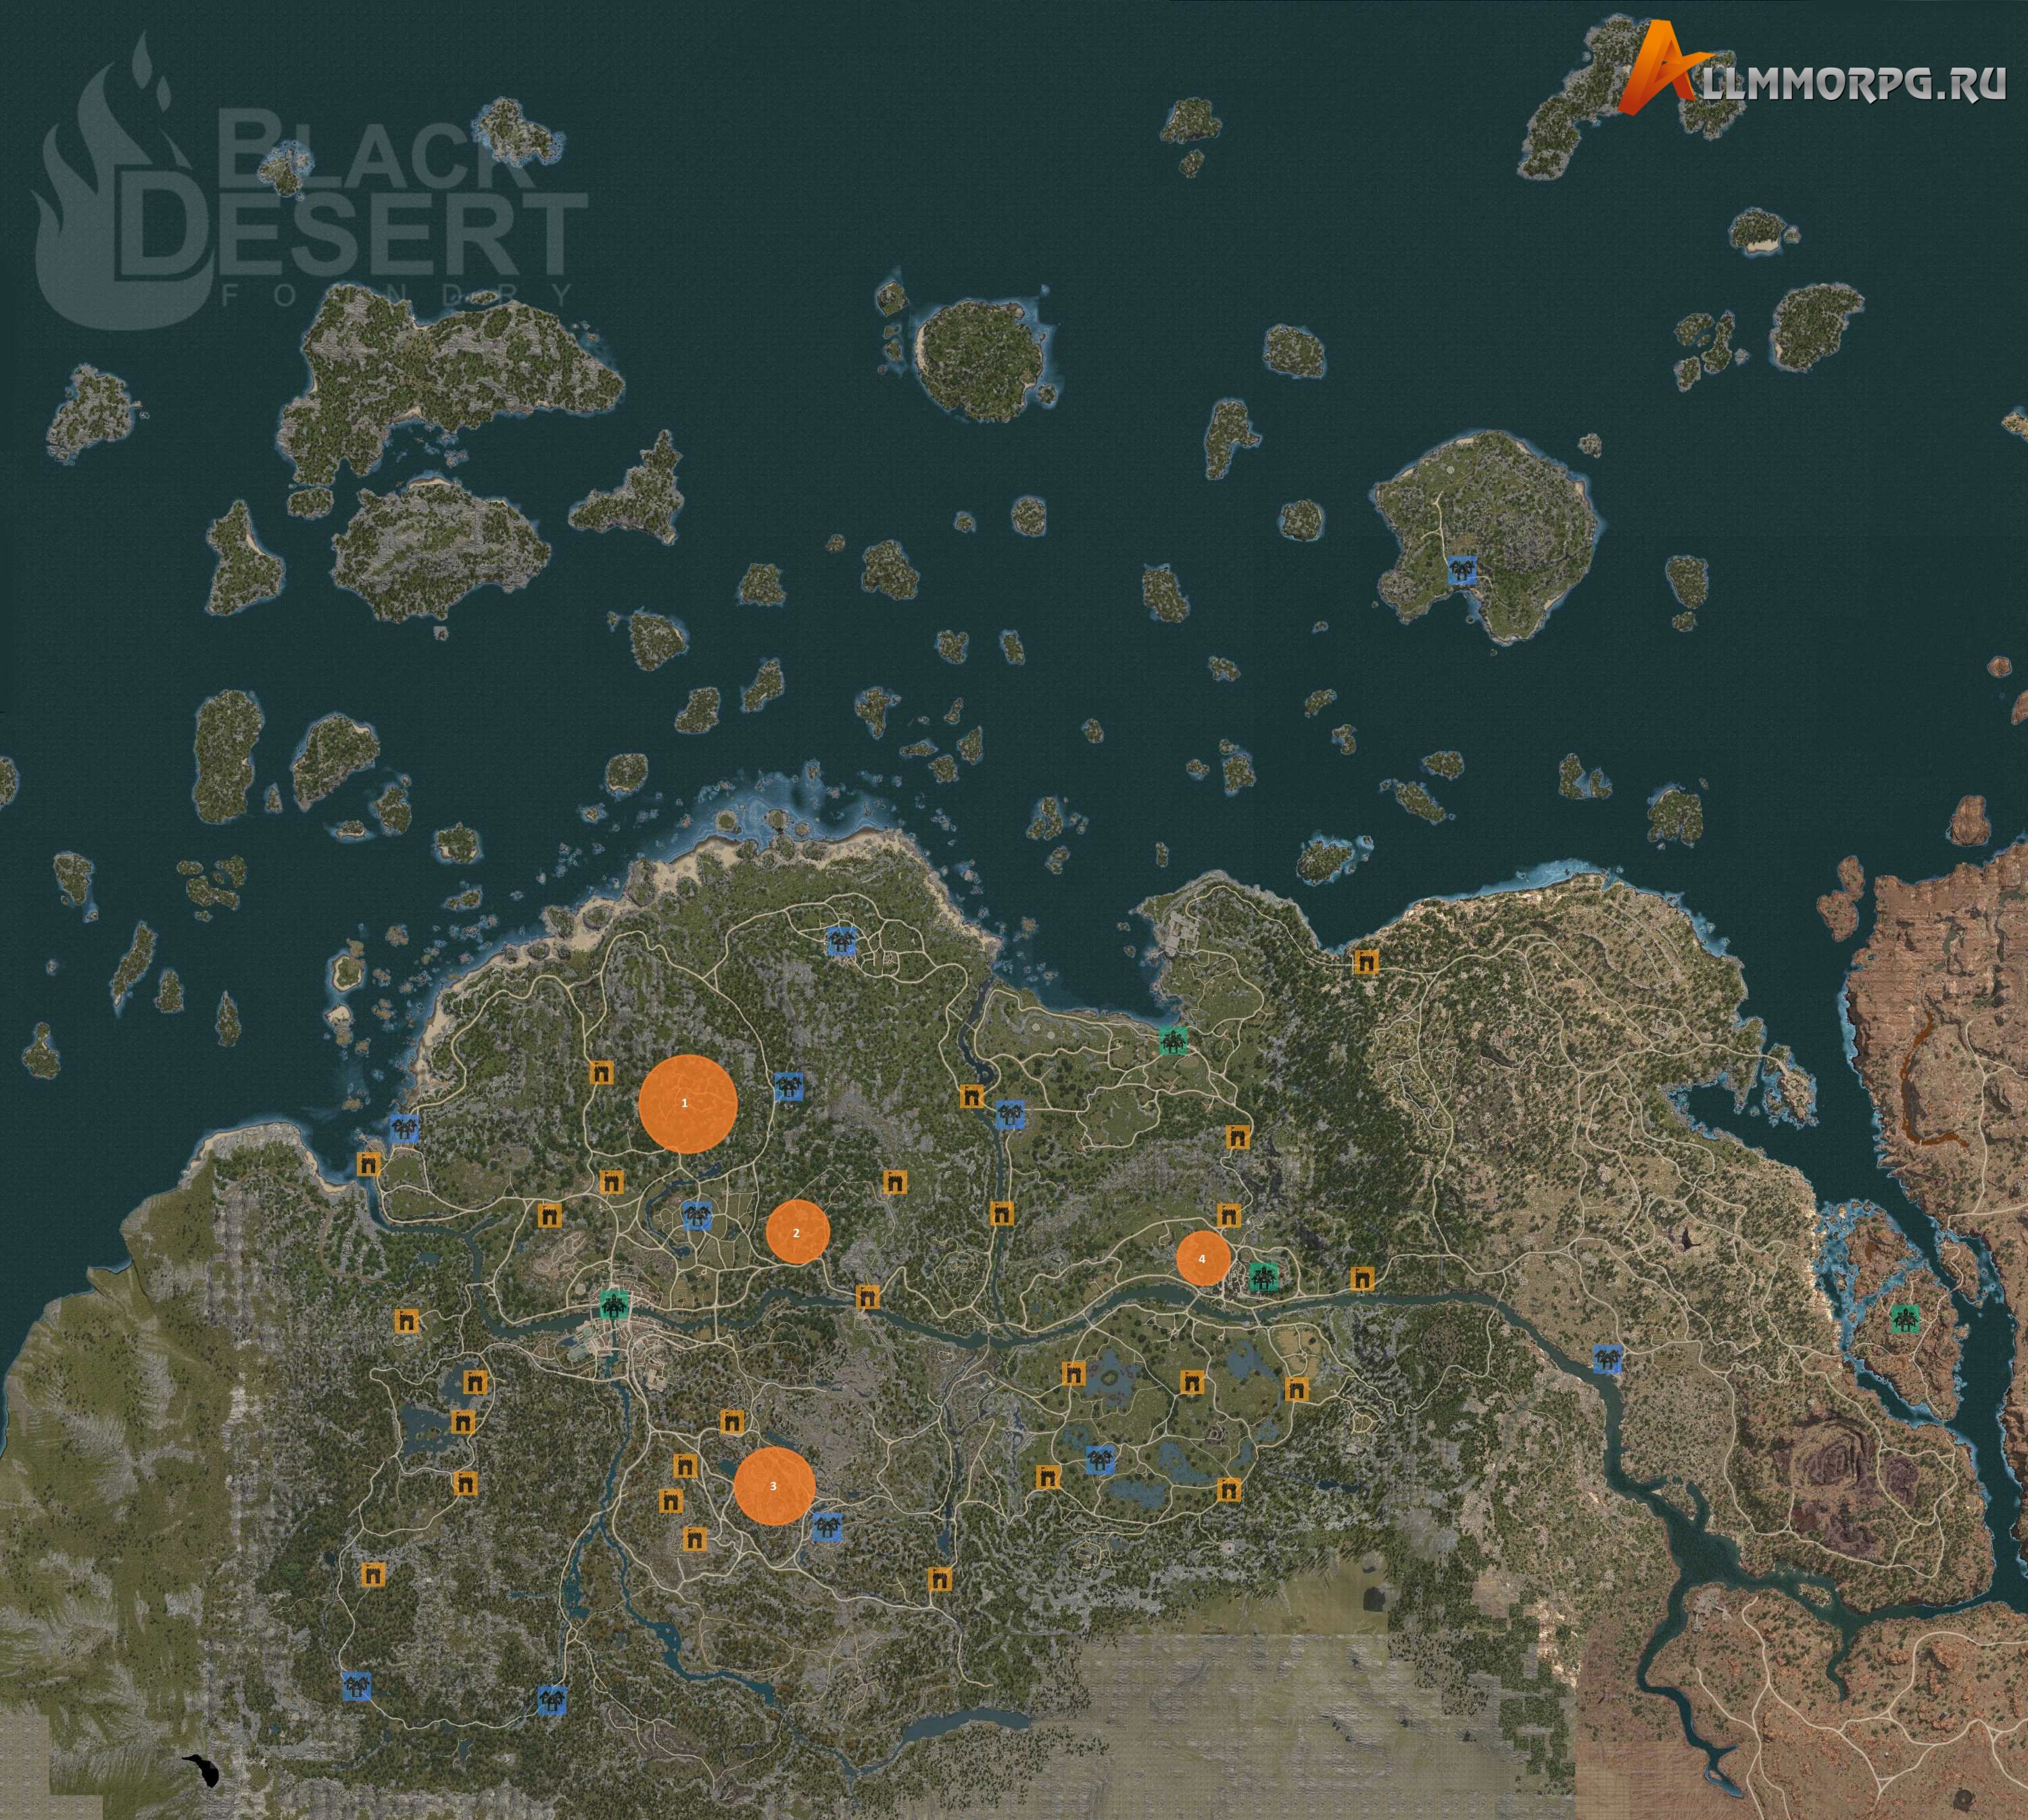Click blue village icon just lower-right of circle 3
Image resolution: width=2028 pixels, height=1820 pixels.
point(826,1527)
